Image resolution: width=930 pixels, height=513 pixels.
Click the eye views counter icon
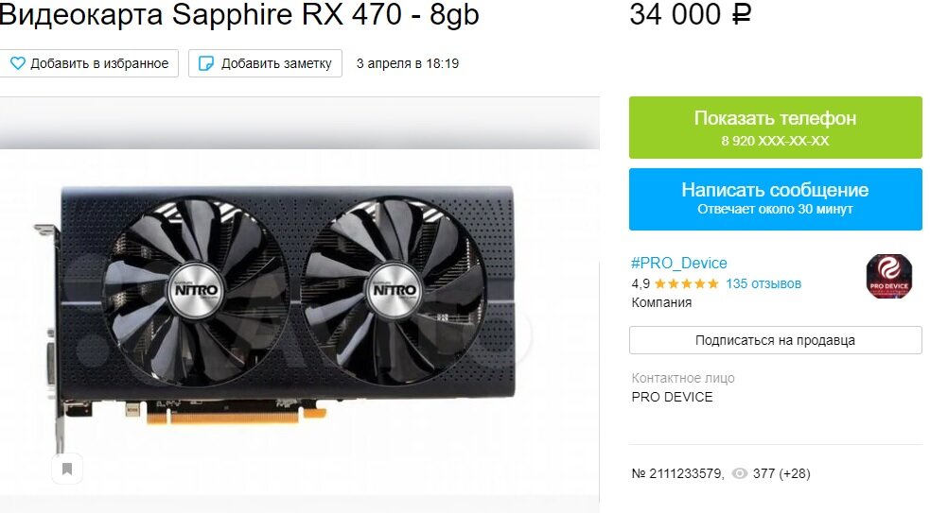click(739, 473)
